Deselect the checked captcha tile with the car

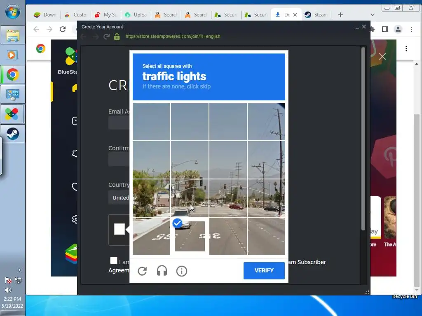pos(190,236)
